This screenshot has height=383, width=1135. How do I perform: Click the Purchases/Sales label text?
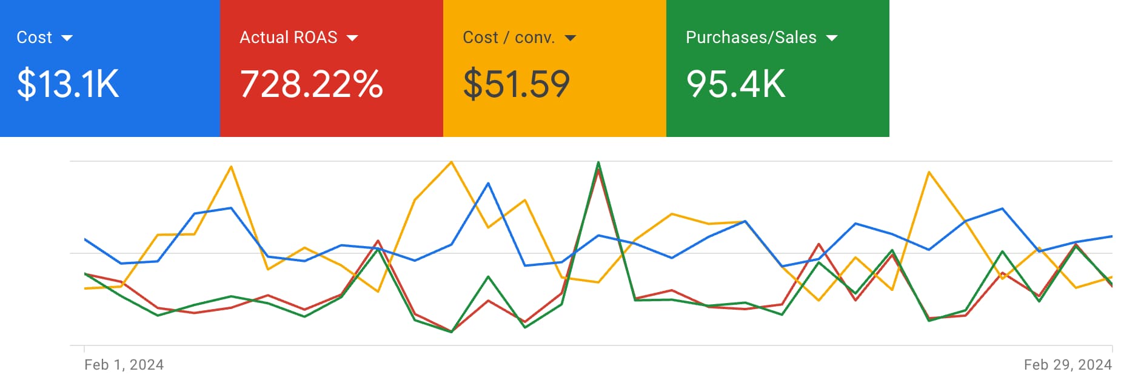(751, 38)
